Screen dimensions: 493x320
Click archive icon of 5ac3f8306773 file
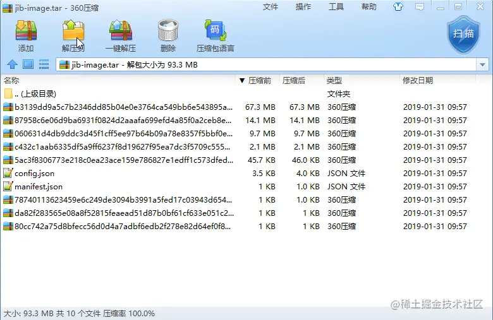click(8, 160)
